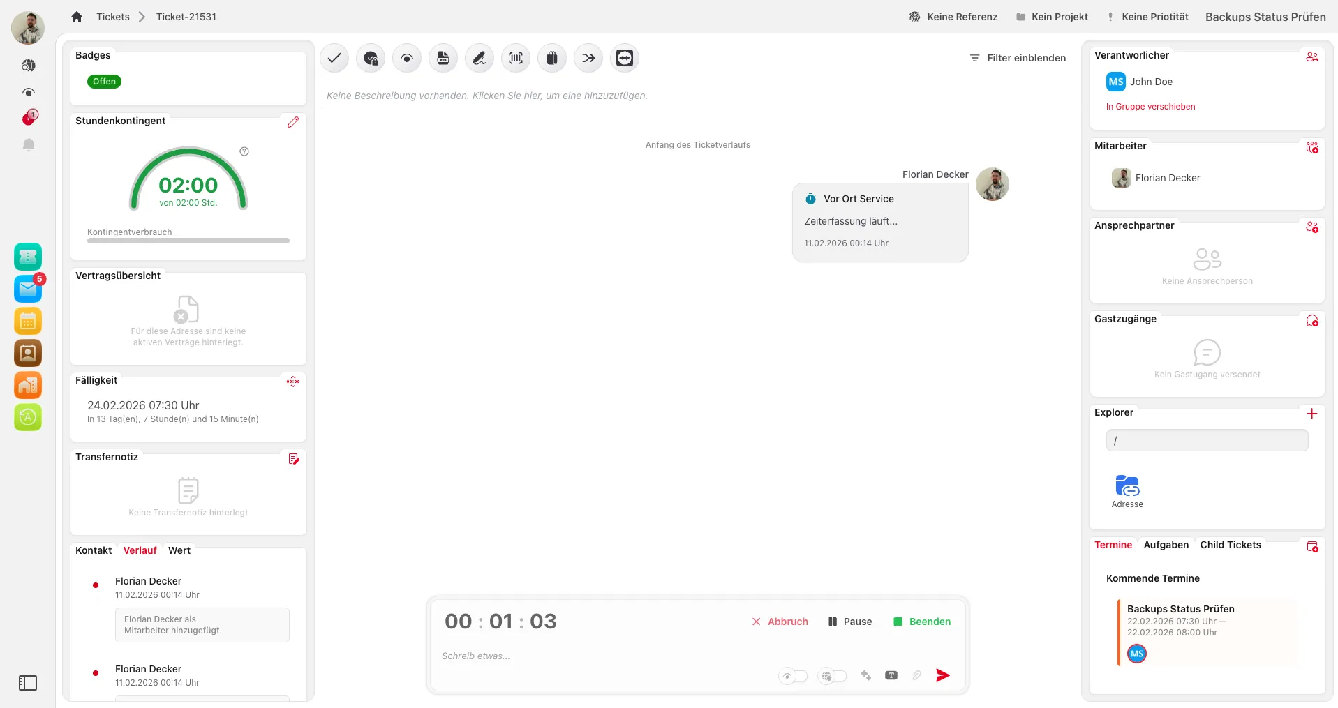Viewport: 1338px width, 708px height.
Task: Select the Wert tab in the Kontakt panel
Action: [179, 550]
